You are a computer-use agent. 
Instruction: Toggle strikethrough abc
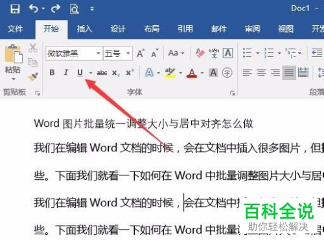[102, 73]
